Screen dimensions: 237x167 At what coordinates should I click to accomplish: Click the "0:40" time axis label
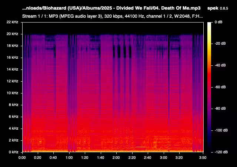click(x=53, y=158)
